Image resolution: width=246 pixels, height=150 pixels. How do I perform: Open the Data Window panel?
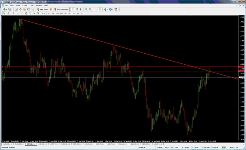click(20, 9)
